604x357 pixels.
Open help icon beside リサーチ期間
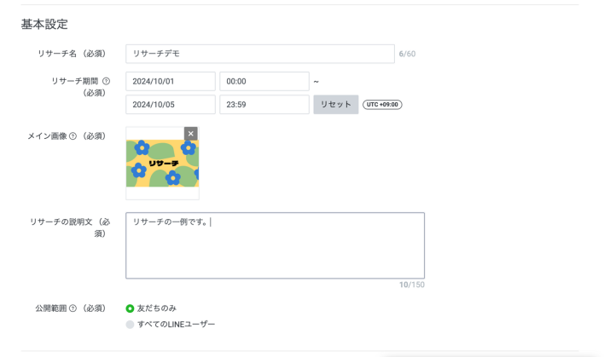click(x=107, y=81)
